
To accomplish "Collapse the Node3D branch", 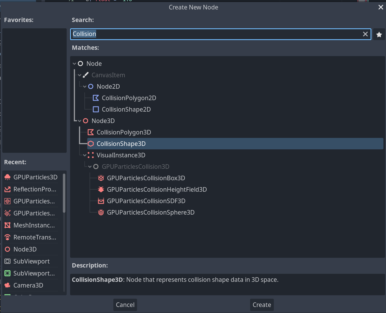I will coord(80,121).
